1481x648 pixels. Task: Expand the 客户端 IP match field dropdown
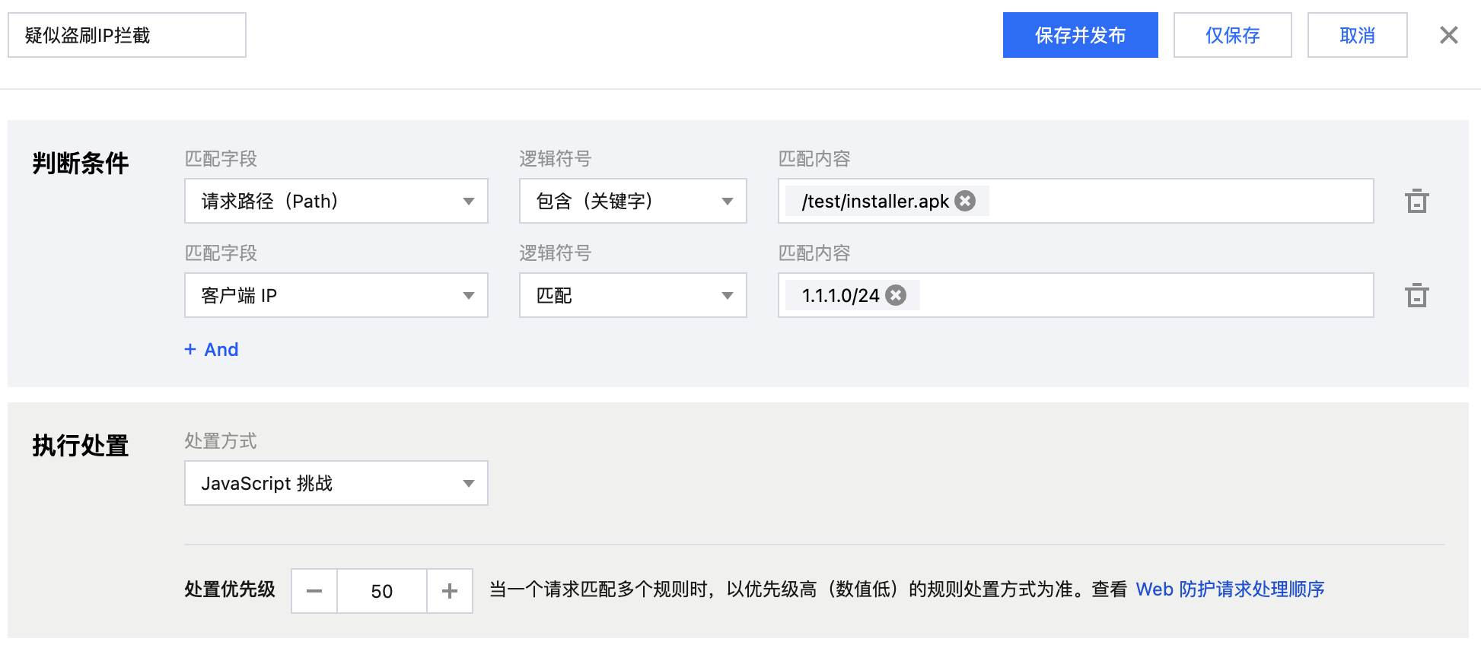click(x=336, y=295)
